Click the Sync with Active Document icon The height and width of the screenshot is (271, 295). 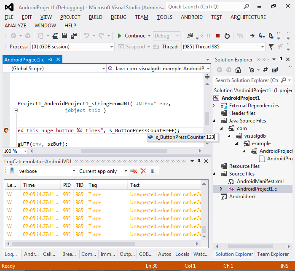[x=265, y=70]
